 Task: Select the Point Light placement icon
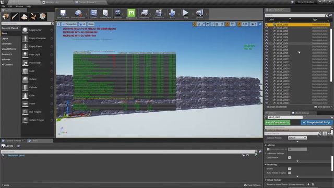[25, 54]
